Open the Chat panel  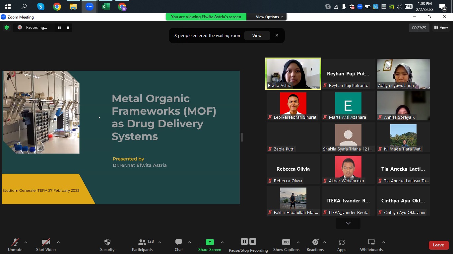[x=179, y=242]
